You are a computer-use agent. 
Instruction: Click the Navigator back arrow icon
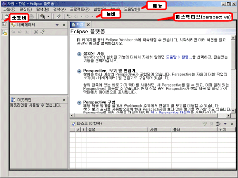pos(13,32)
